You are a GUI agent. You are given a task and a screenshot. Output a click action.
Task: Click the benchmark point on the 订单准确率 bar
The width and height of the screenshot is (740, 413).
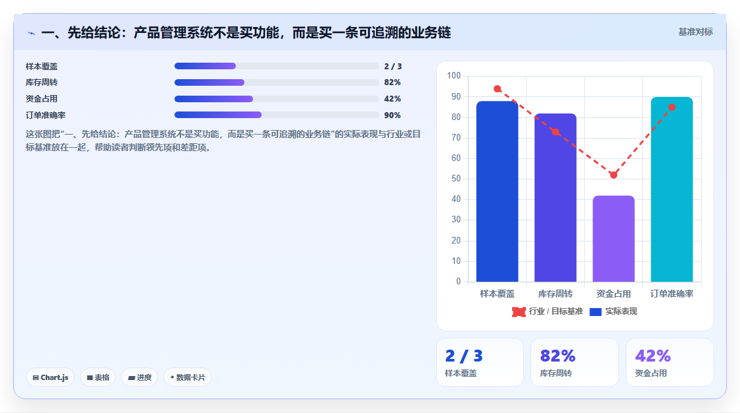(672, 107)
